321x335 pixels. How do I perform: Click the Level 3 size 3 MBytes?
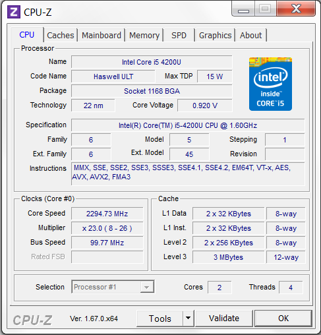click(229, 257)
